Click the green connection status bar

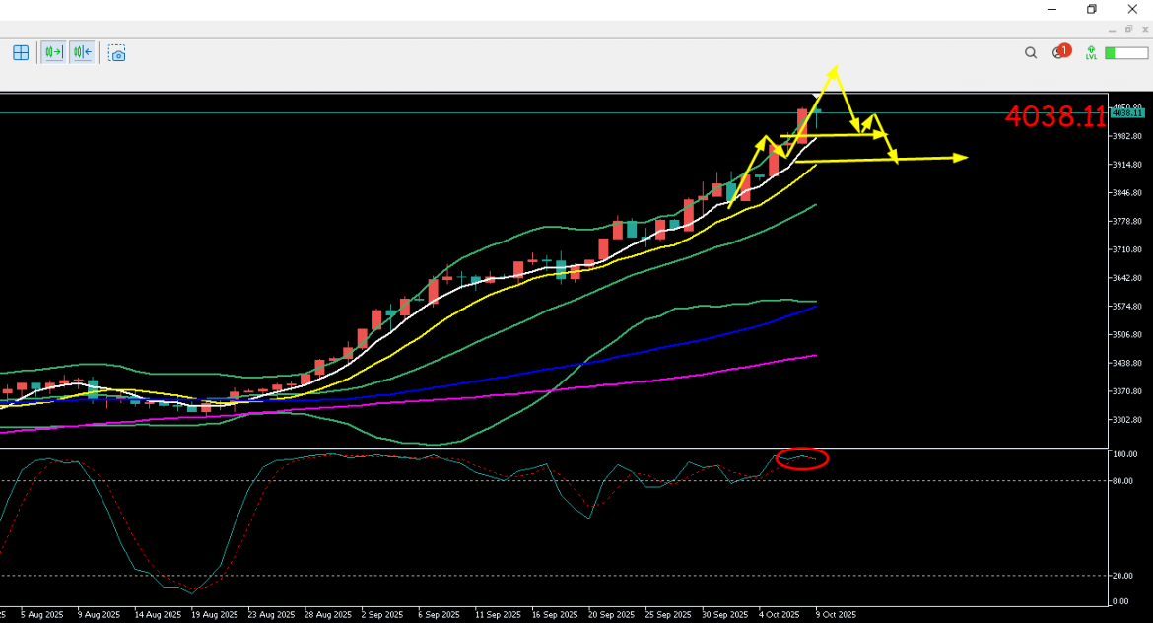1125,53
